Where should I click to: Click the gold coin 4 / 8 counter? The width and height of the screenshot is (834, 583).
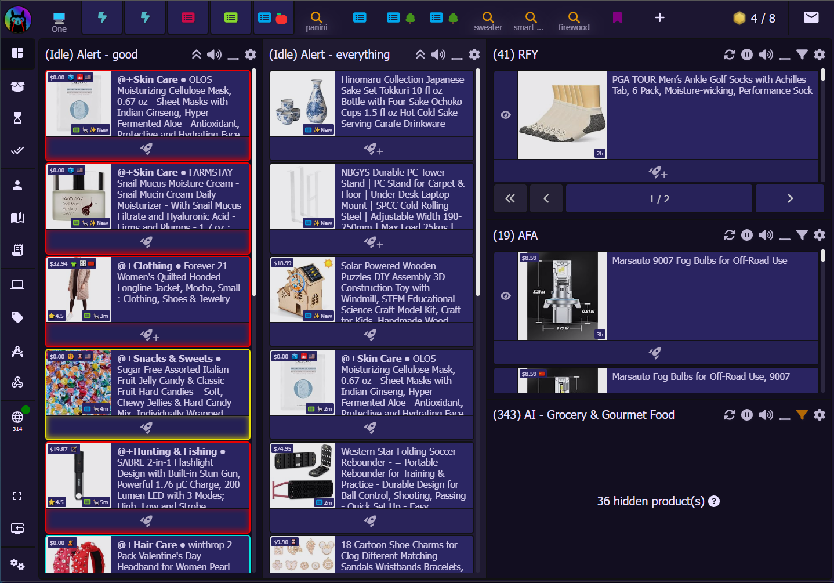click(x=754, y=18)
